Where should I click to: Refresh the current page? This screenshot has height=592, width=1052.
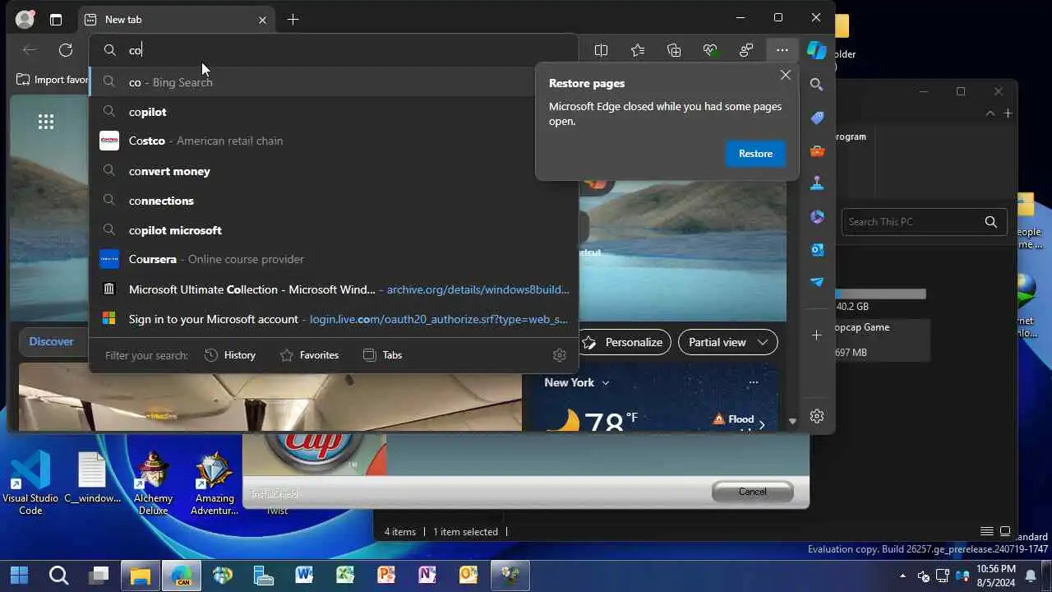pos(66,50)
